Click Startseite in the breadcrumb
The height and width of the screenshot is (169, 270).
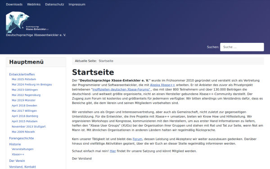(x=106, y=61)
